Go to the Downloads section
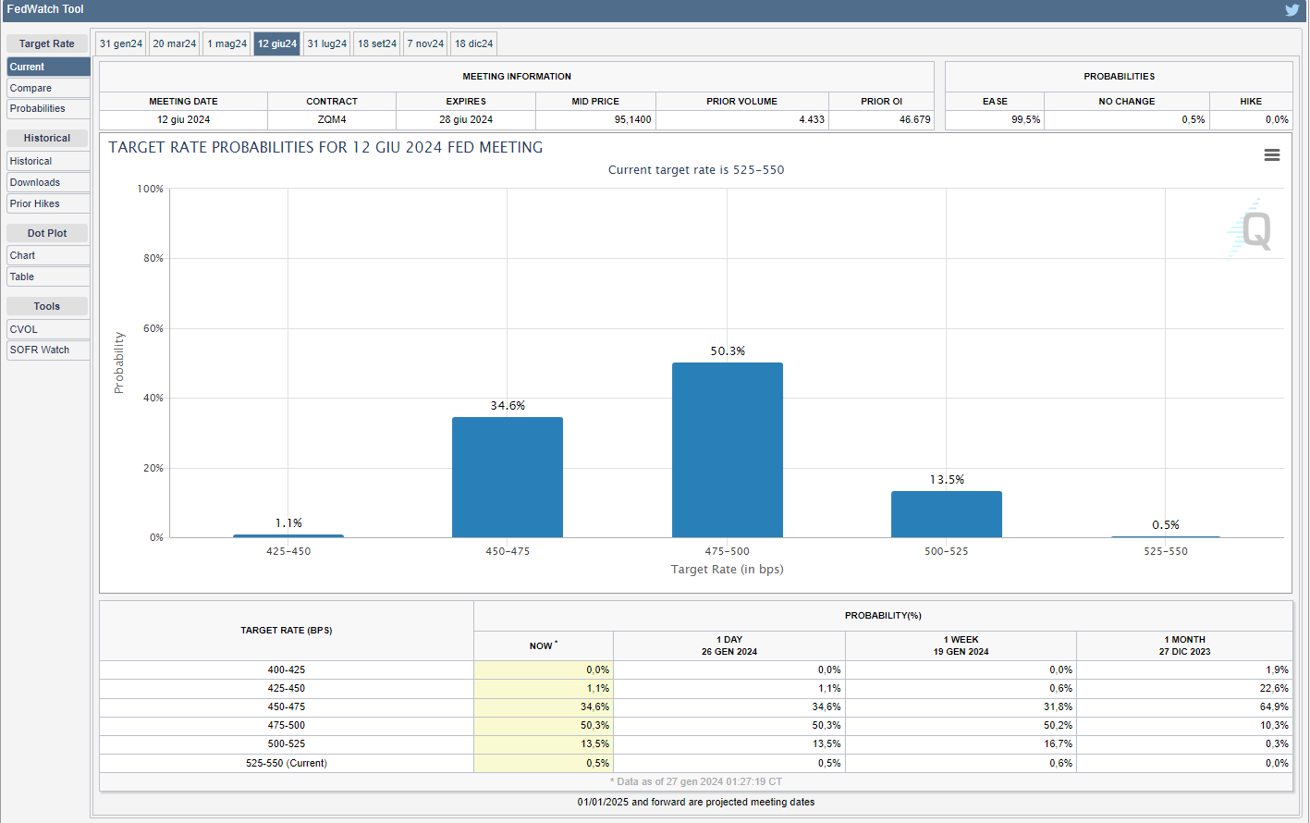This screenshot has width=1310, height=823. pos(48,182)
